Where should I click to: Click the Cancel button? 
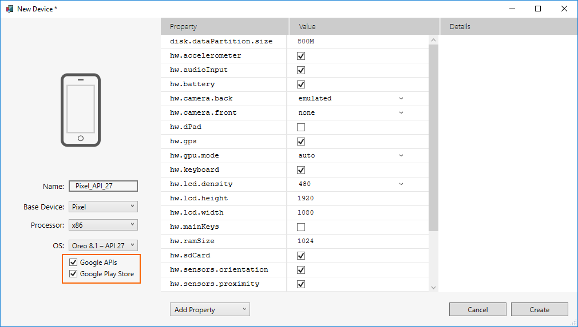[x=478, y=310]
